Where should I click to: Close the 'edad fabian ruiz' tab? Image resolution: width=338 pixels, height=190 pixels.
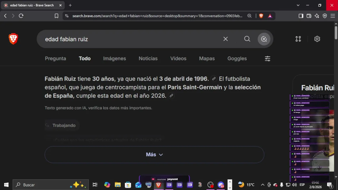[60, 5]
